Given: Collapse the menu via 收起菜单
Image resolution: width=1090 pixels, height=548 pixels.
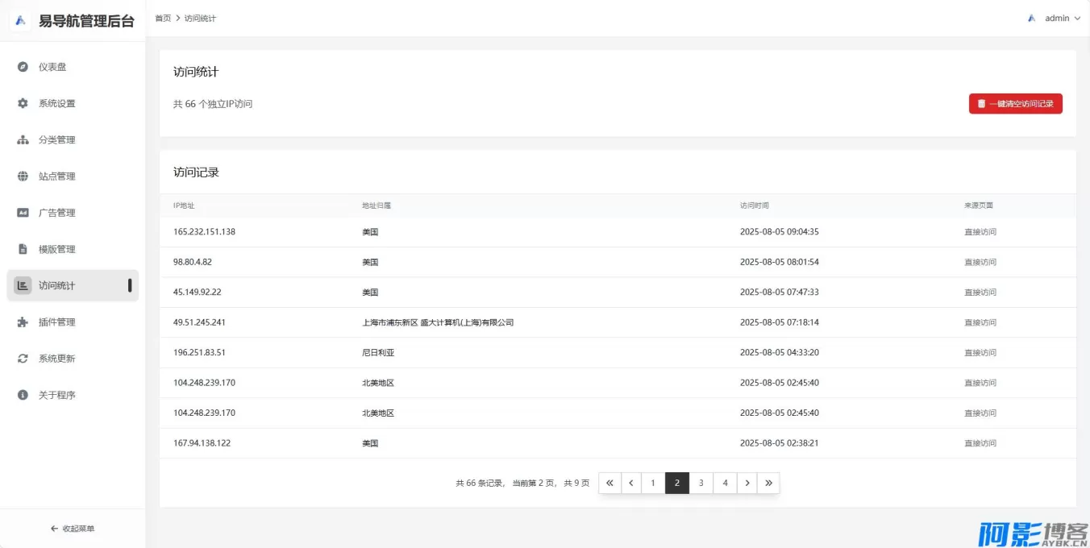Looking at the screenshot, I should tap(72, 529).
